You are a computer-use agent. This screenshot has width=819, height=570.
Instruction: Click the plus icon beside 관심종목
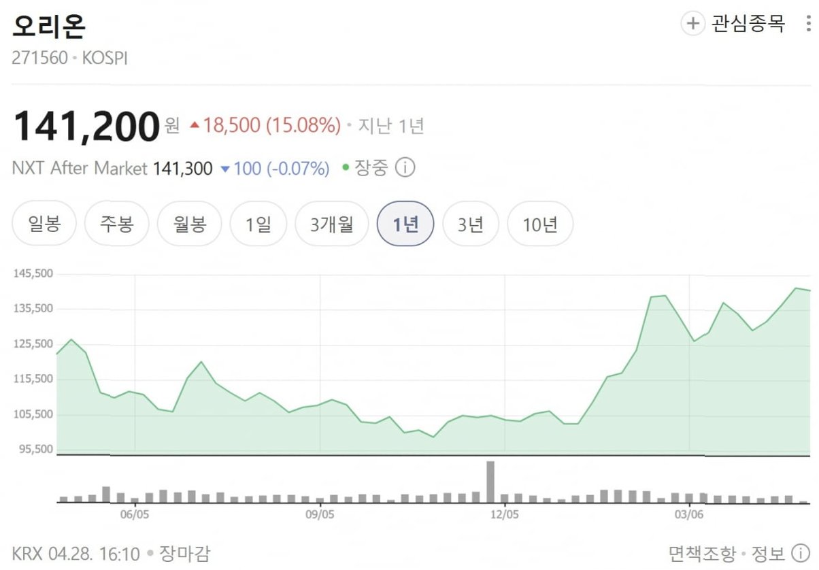point(692,24)
